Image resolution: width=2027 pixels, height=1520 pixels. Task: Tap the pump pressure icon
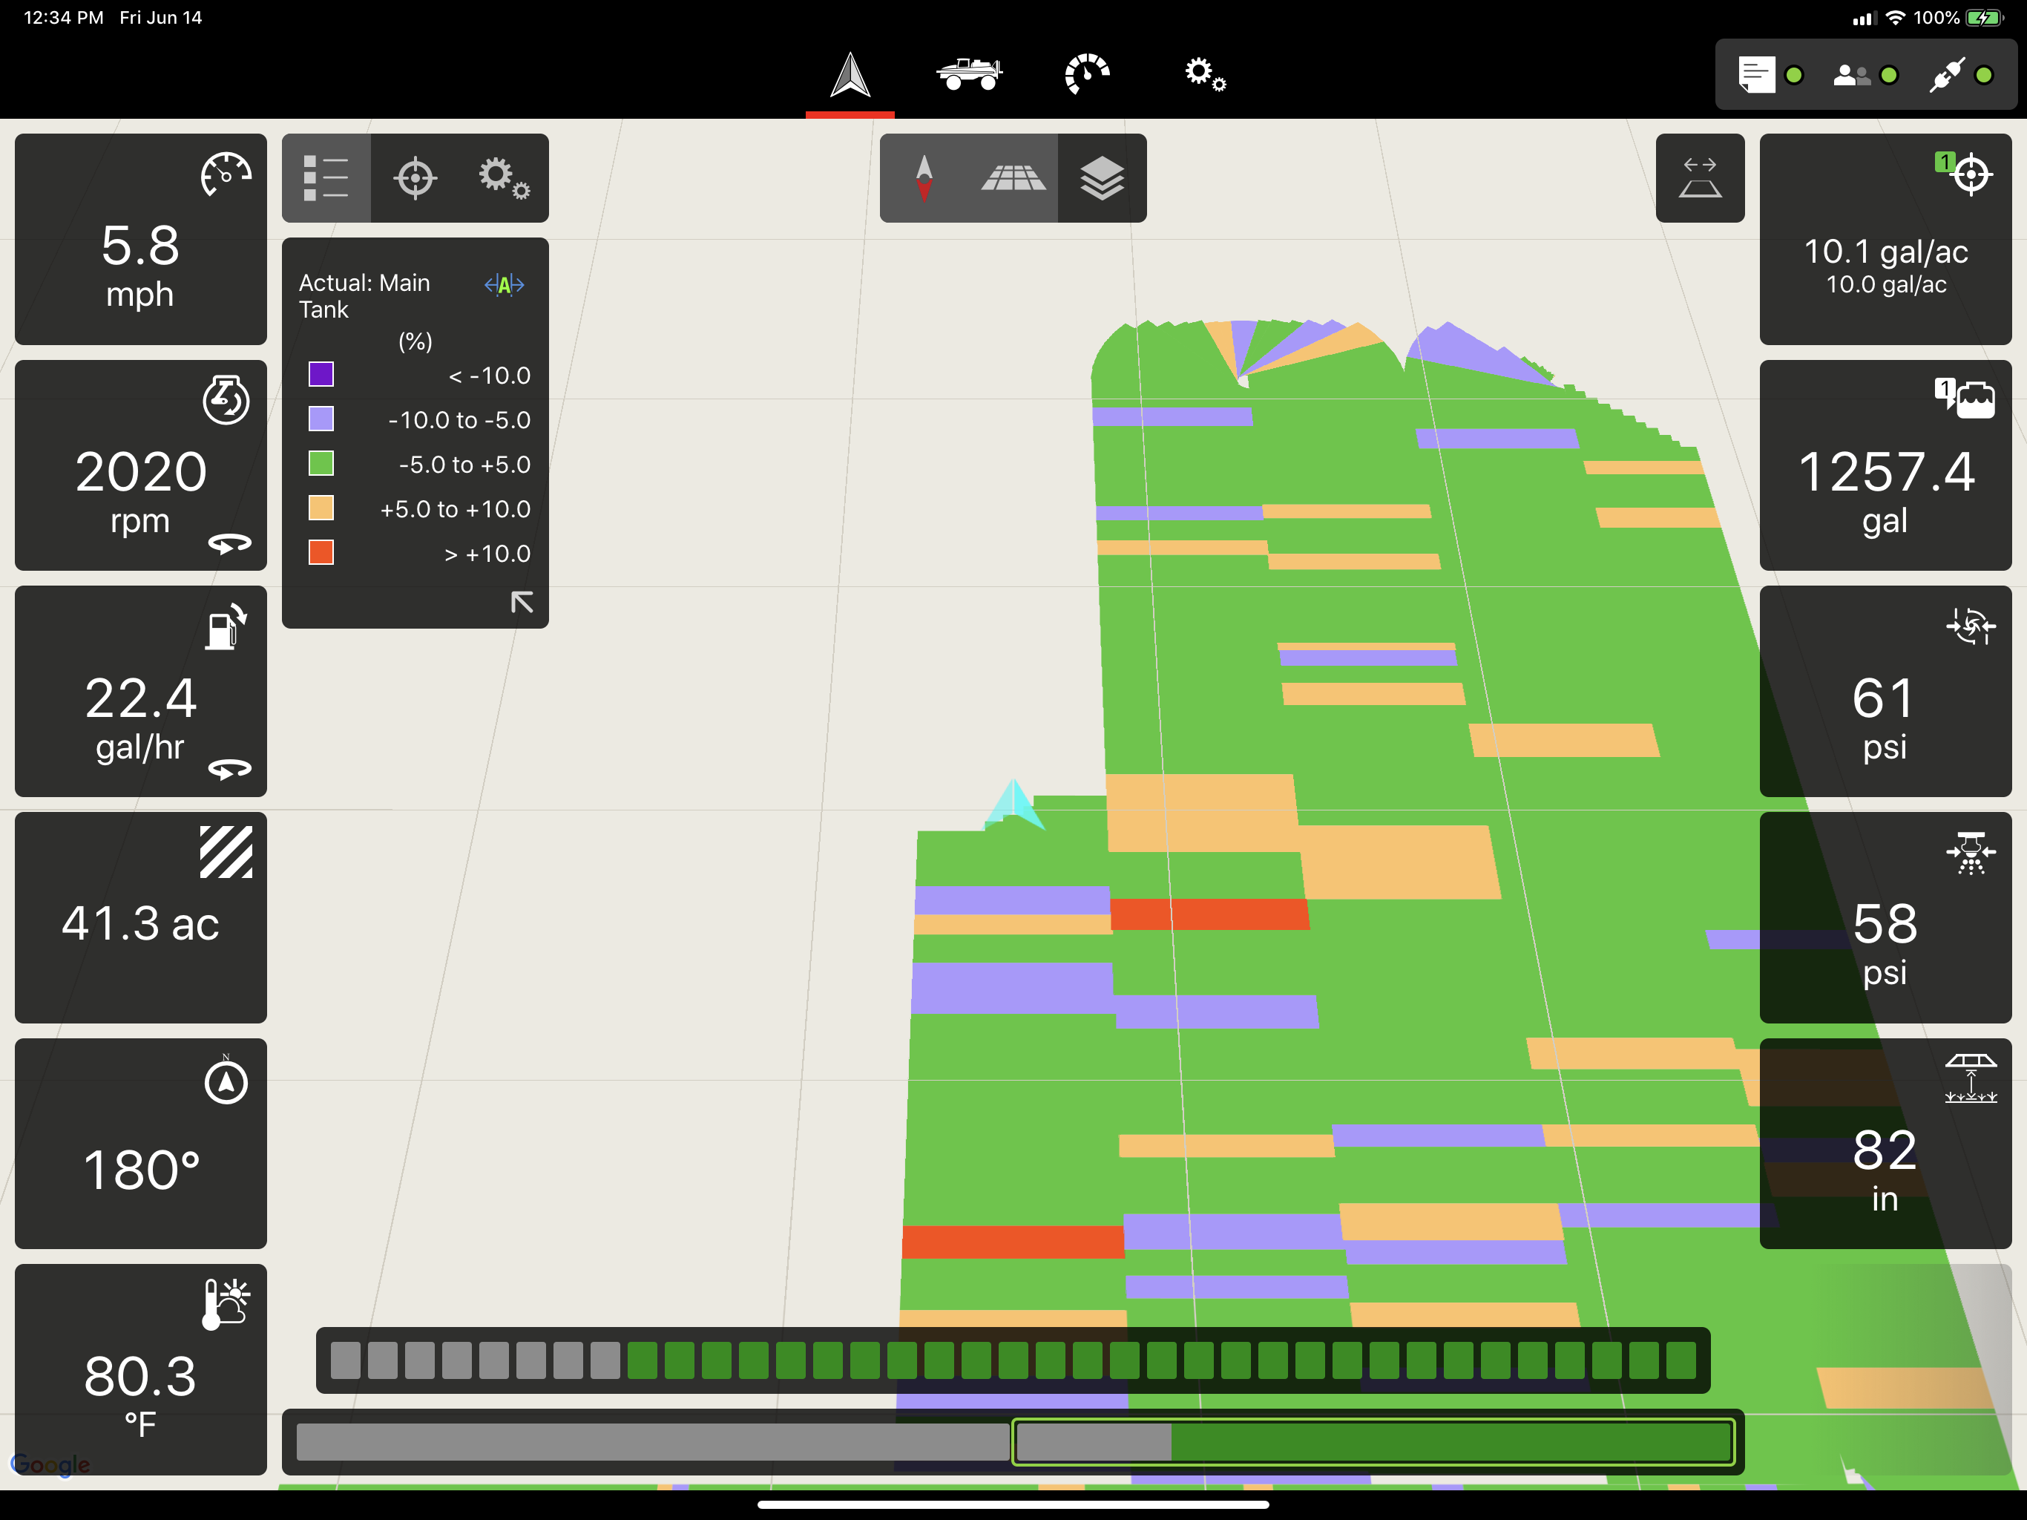pyautogui.click(x=1970, y=626)
